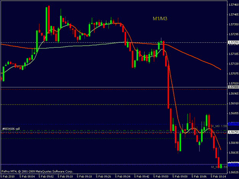Click the 5 Feb 09:02 time label
The width and height of the screenshot is (239, 179).
[x=46, y=176]
